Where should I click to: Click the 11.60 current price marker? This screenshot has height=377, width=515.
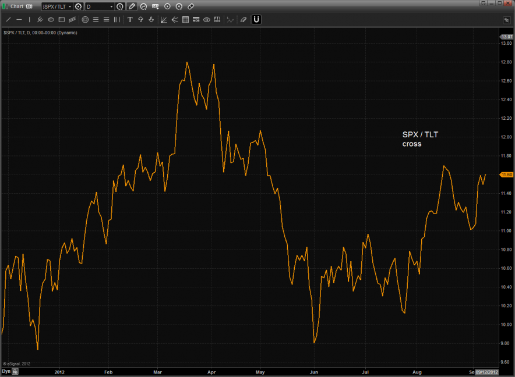(x=506, y=175)
